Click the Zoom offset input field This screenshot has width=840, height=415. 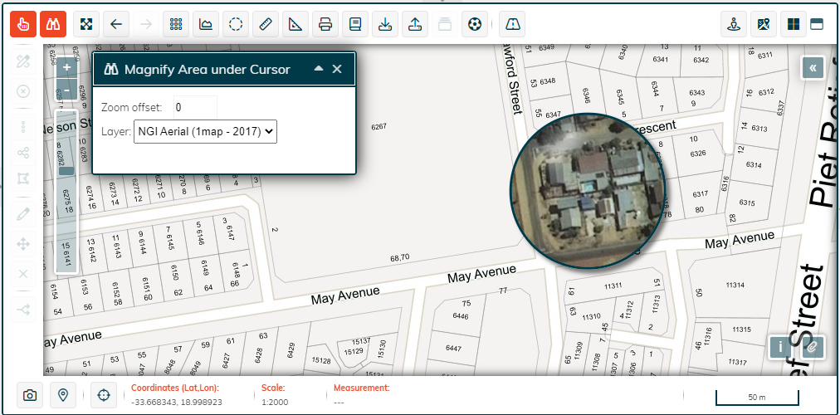pos(195,107)
